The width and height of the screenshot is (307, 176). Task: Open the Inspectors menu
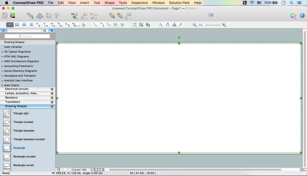(140, 3)
